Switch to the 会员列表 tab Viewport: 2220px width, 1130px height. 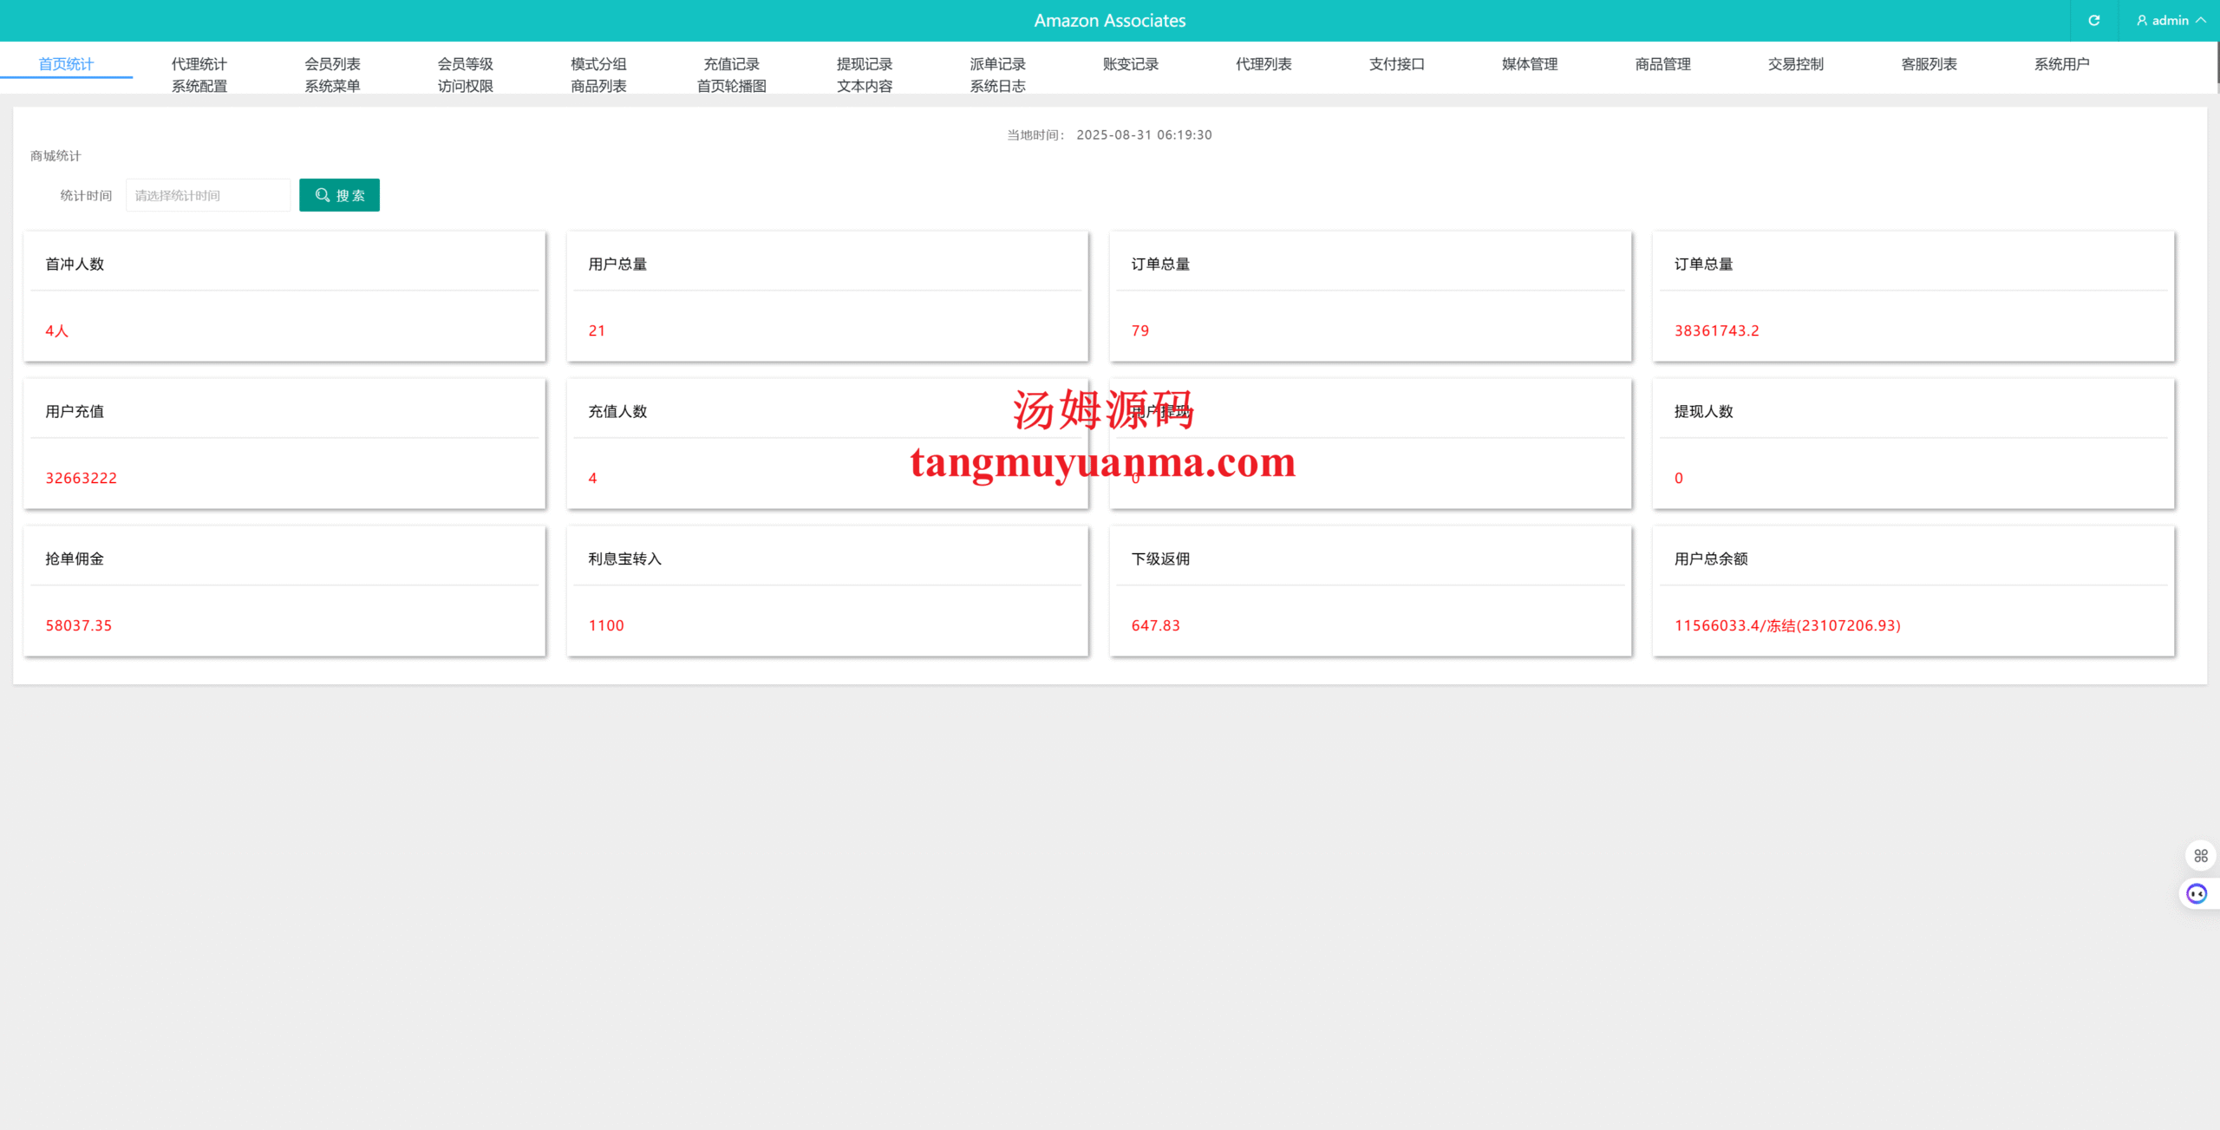pyautogui.click(x=332, y=64)
